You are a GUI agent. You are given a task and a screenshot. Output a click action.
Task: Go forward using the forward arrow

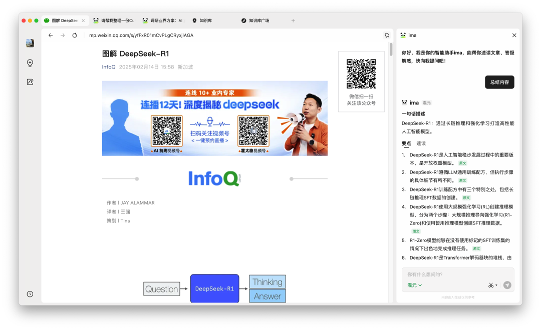tap(63, 35)
